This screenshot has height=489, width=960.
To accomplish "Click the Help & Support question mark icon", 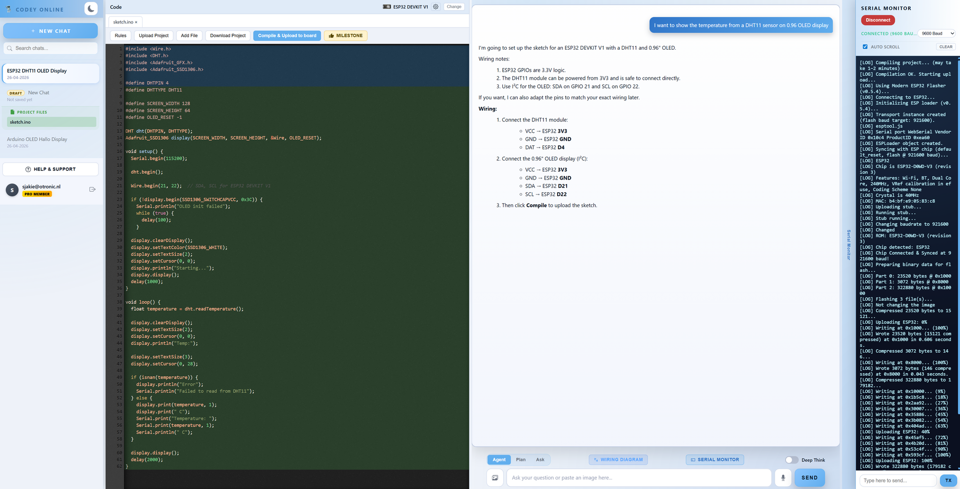I will (x=28, y=169).
